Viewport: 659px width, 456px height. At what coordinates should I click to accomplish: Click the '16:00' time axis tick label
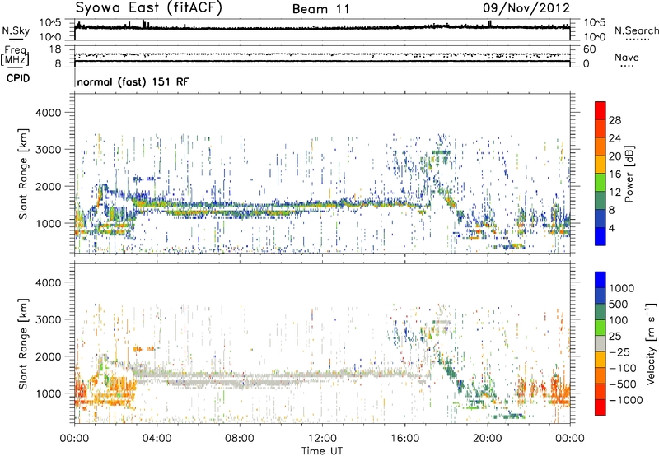(404, 439)
